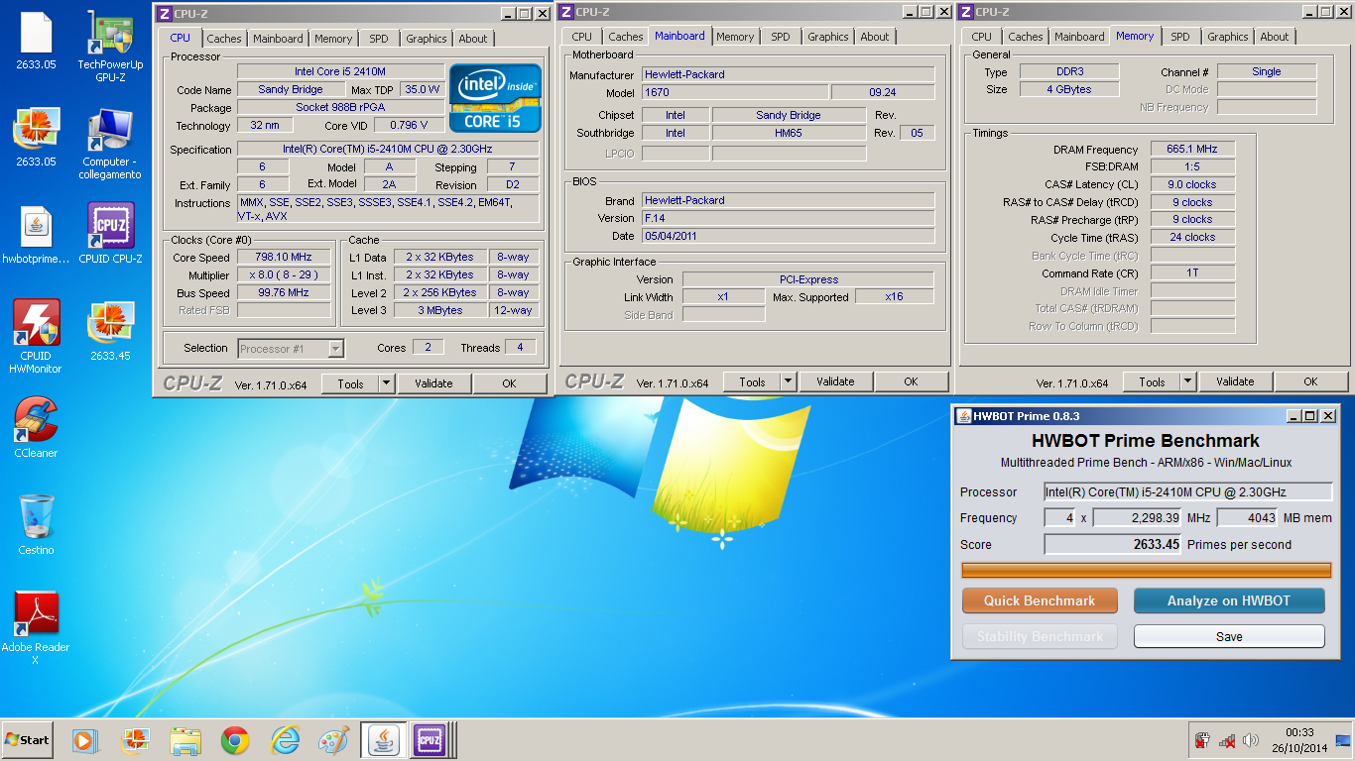This screenshot has width=1355, height=761.
Task: Open Processor #1 selection dropdown
Action: point(292,349)
